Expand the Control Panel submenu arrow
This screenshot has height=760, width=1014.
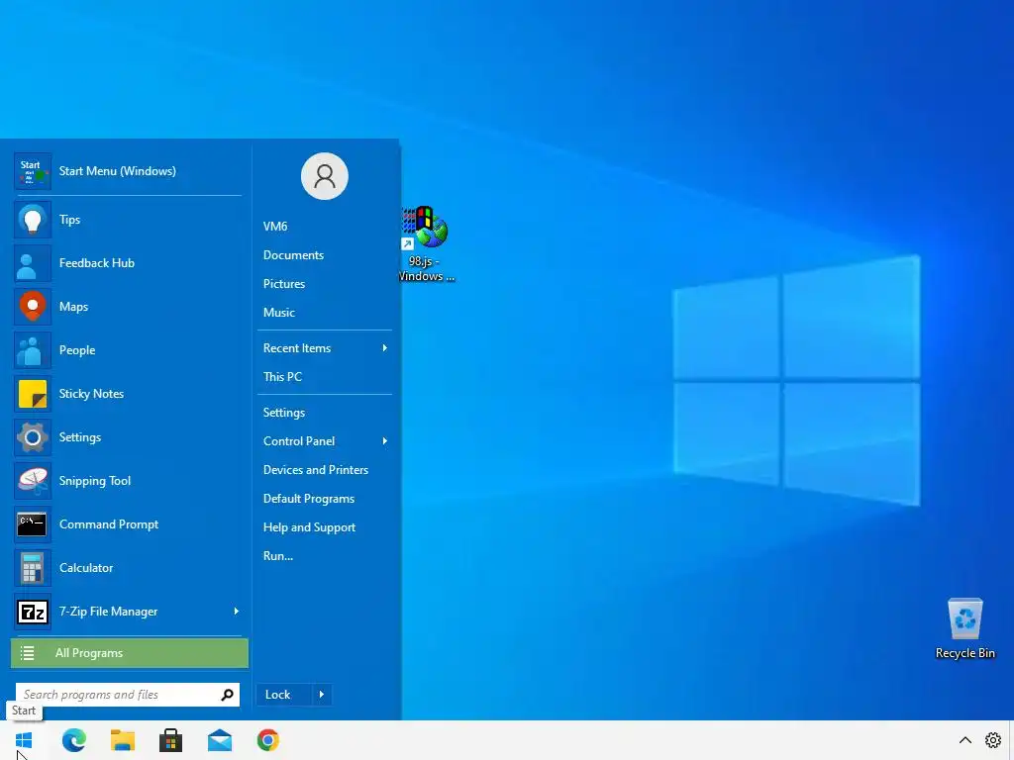pos(385,441)
